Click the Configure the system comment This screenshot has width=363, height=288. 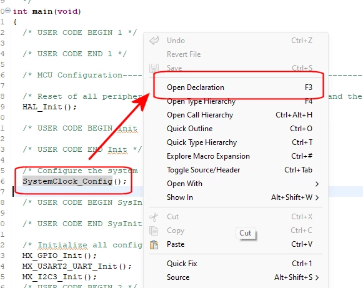(80, 171)
